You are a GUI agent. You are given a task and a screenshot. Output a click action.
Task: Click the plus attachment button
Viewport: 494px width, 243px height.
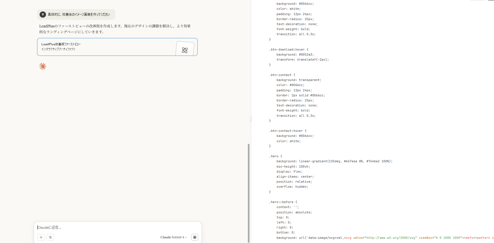(41, 237)
